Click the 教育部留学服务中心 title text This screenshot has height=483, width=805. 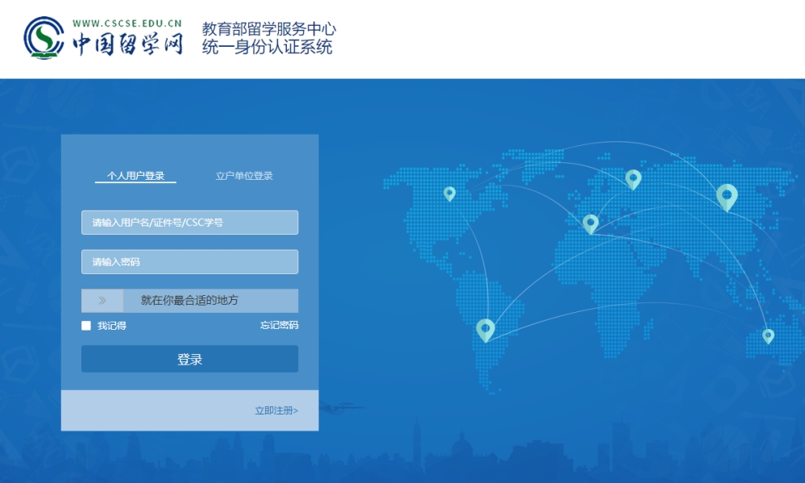click(269, 29)
